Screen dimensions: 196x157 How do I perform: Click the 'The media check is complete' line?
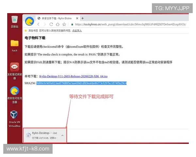coord(73,55)
